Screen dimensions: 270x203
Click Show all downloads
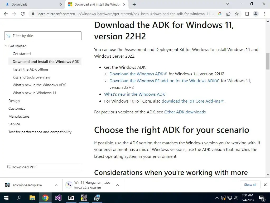point(250,185)
